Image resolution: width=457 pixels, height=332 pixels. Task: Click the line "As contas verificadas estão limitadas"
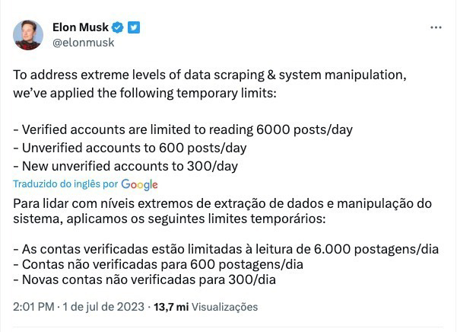coord(226,250)
